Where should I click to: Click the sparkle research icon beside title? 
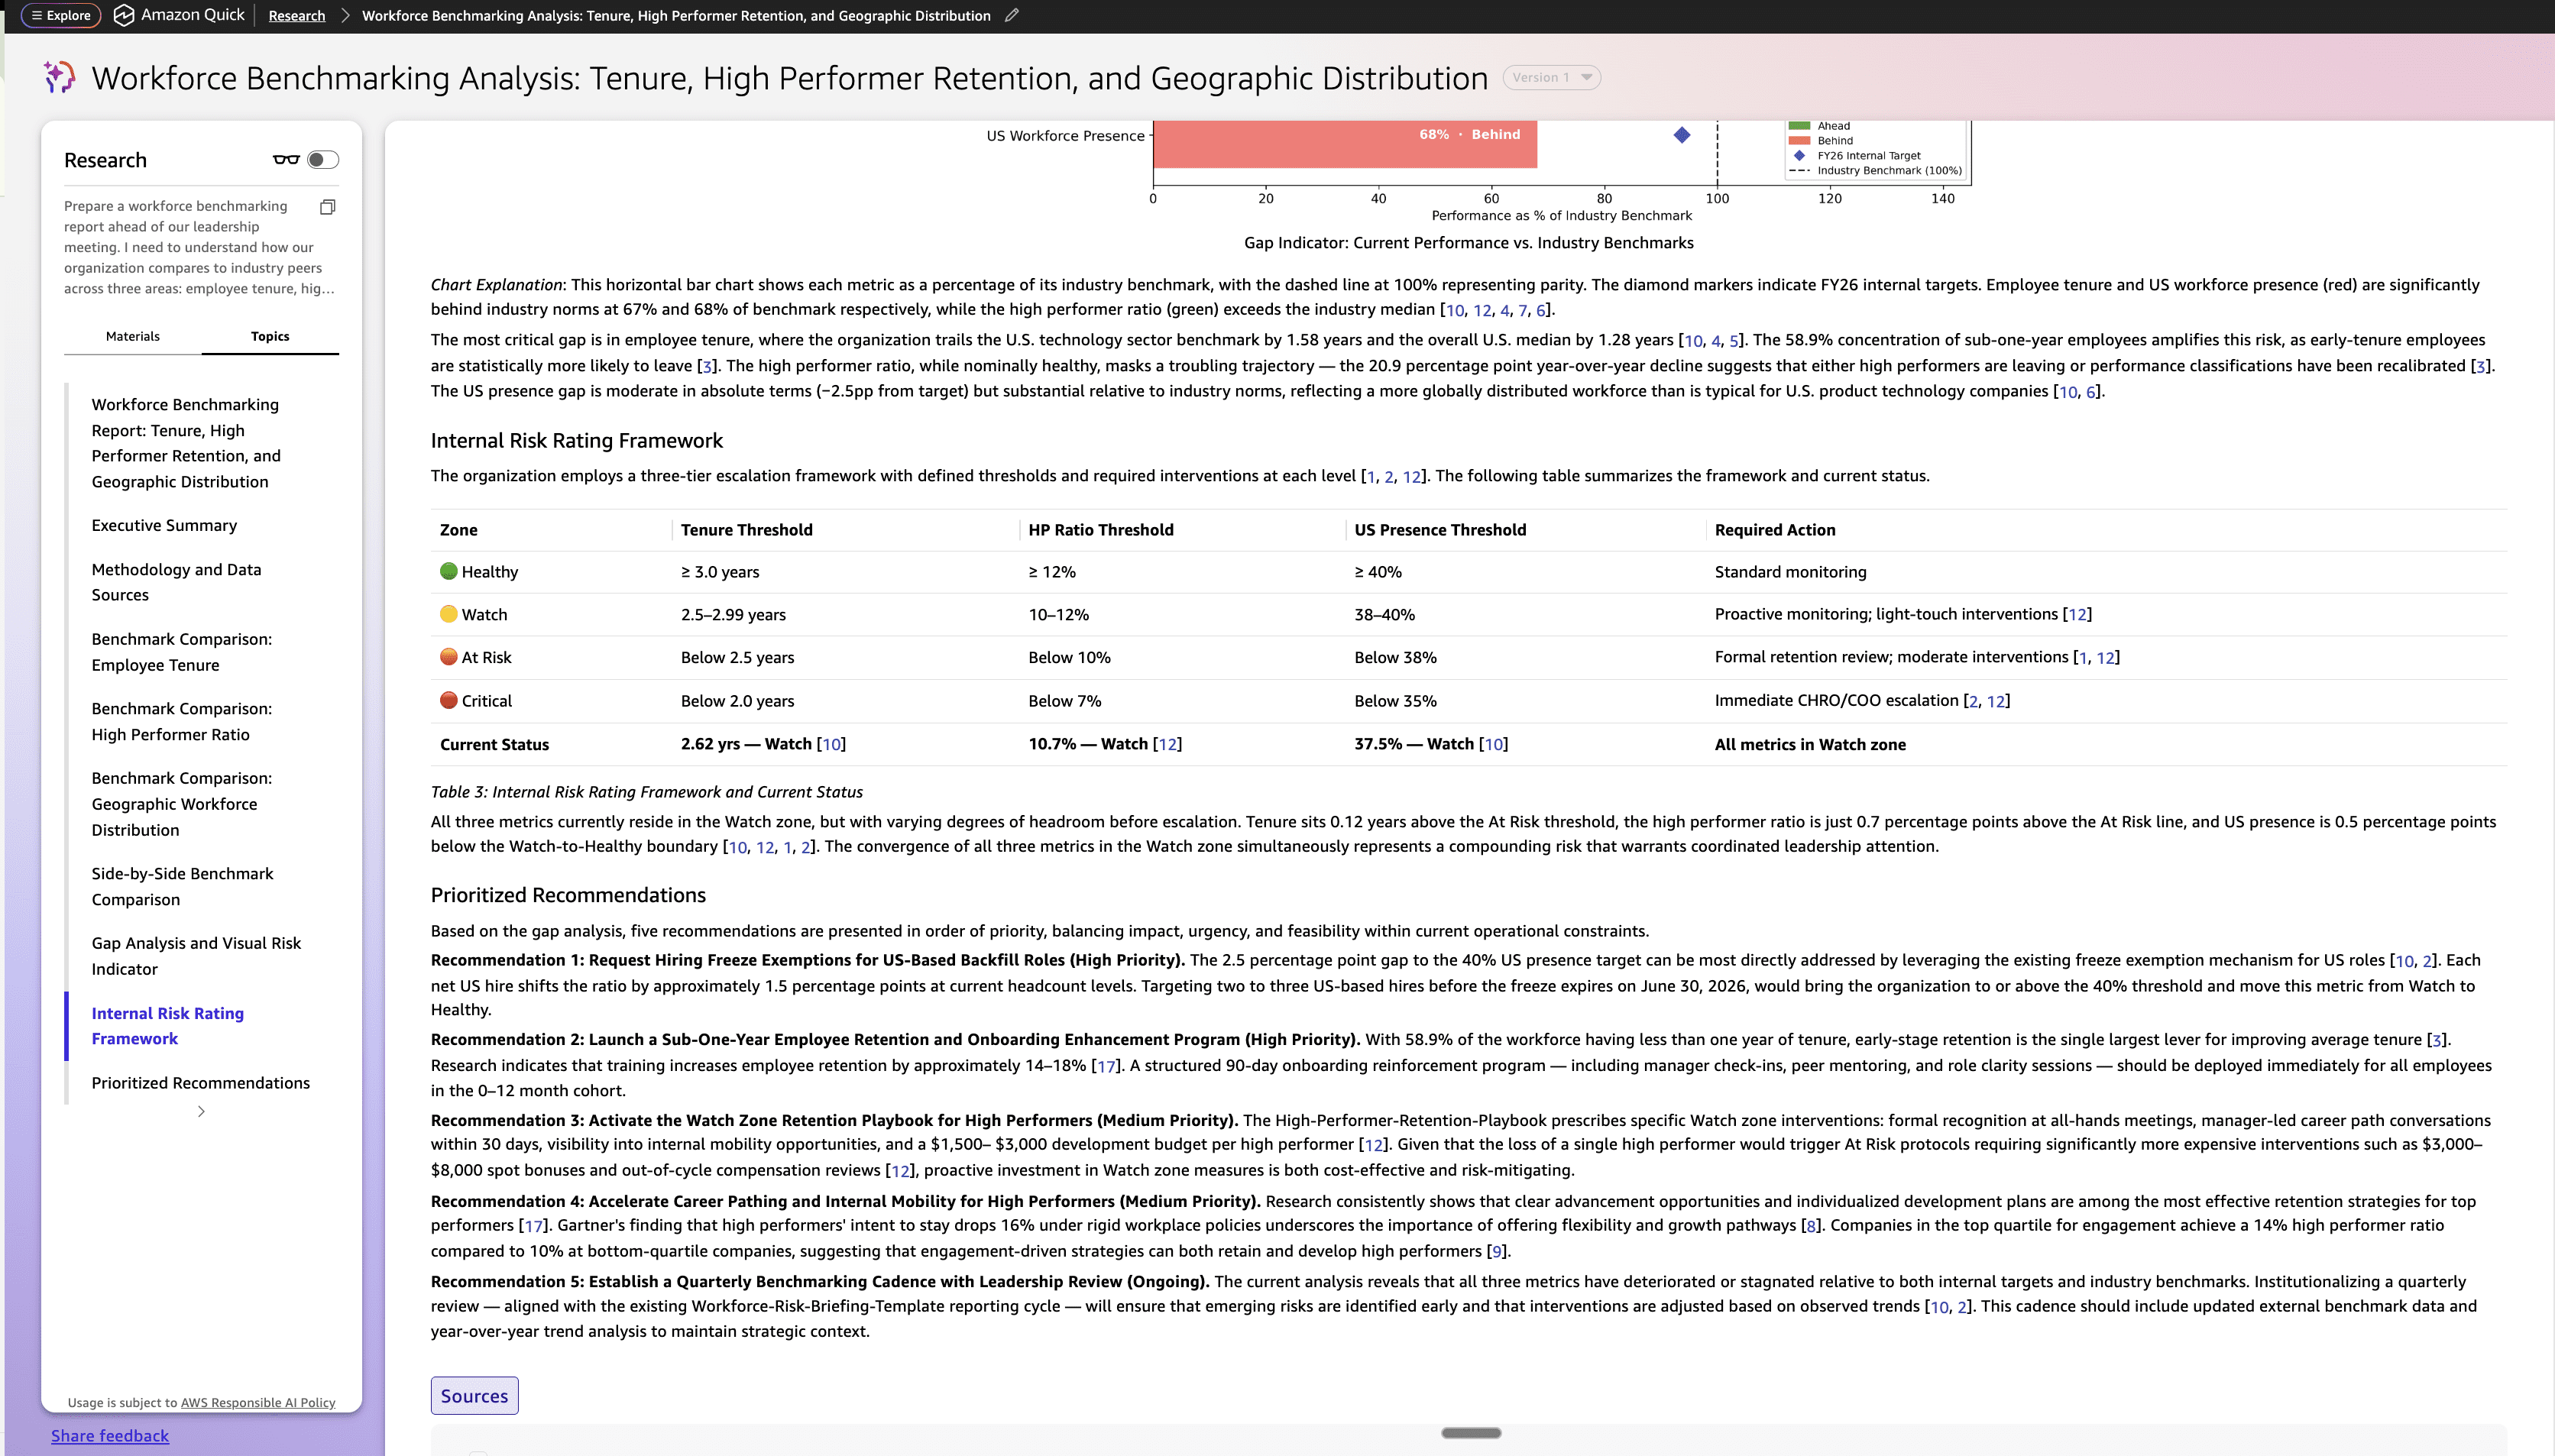pos(59,77)
